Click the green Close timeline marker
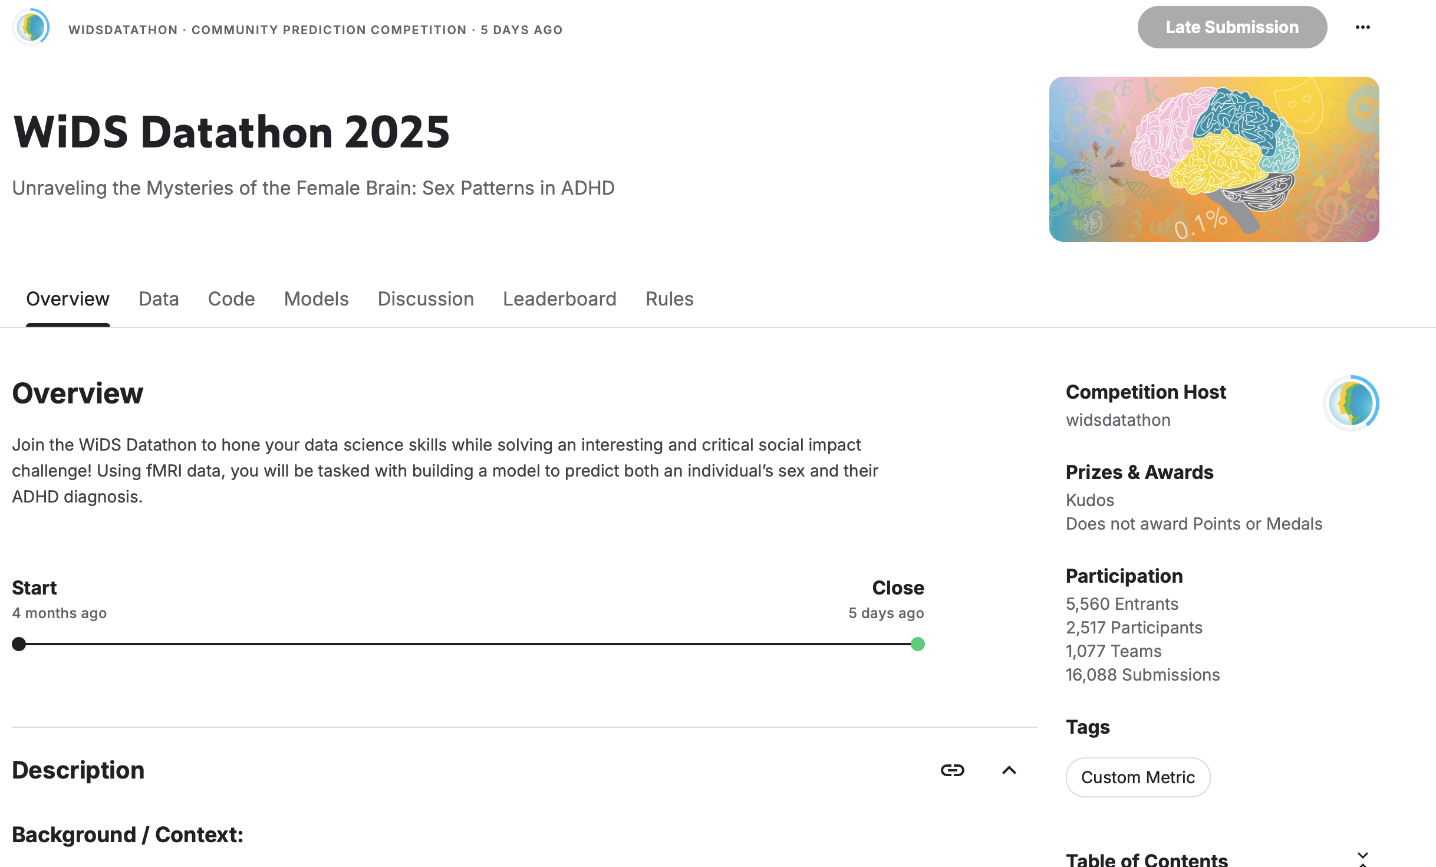The image size is (1436, 867). coord(917,644)
